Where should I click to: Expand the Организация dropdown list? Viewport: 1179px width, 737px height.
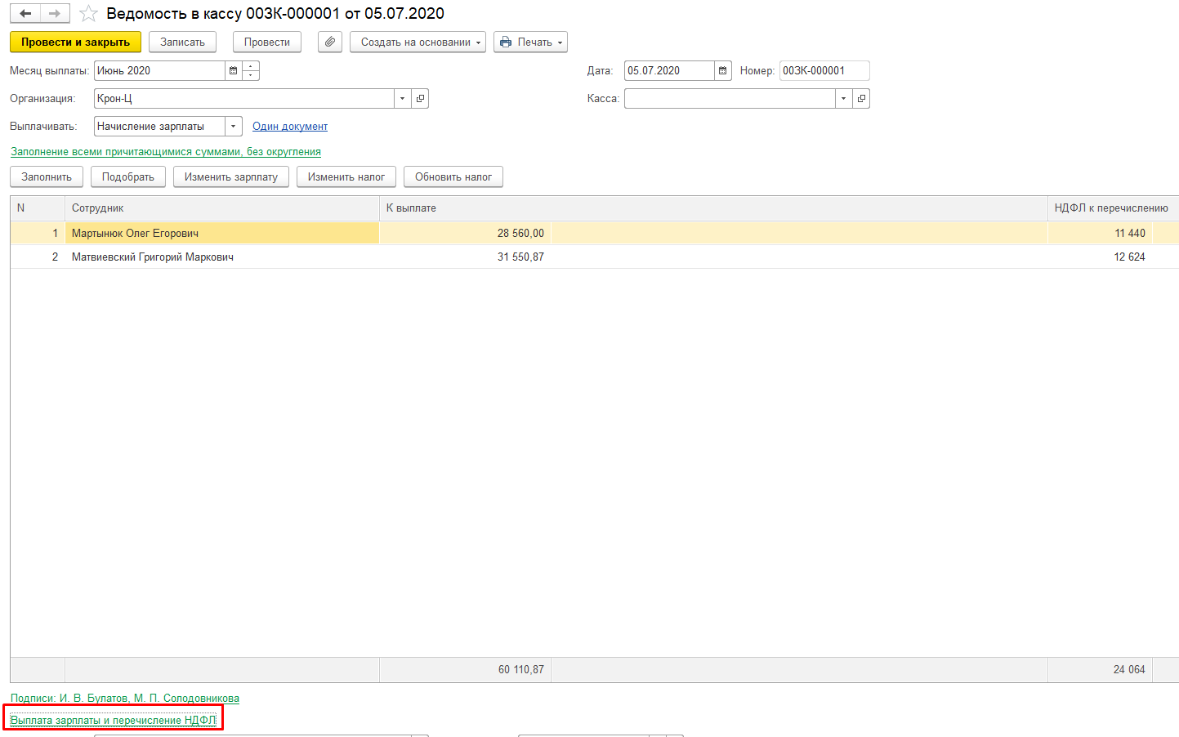coord(402,99)
